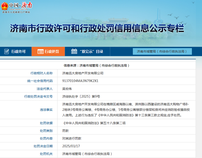Click the 违法事实 description paragraph
This screenshot has height=158, width=202.
pyautogui.click(x=126, y=109)
